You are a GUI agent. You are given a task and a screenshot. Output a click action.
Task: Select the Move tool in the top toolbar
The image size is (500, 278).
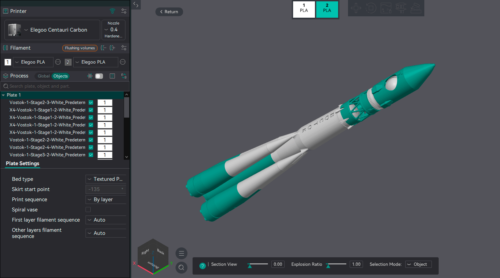click(356, 8)
